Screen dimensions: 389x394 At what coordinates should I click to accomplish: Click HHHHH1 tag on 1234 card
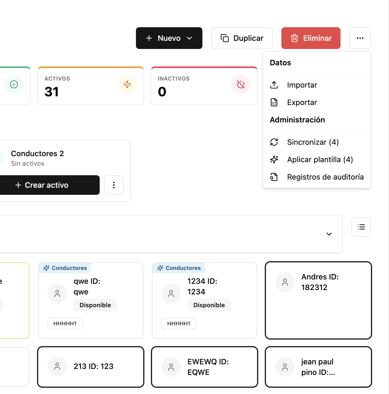[x=179, y=324]
